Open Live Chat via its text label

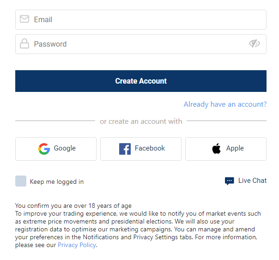click(x=252, y=181)
